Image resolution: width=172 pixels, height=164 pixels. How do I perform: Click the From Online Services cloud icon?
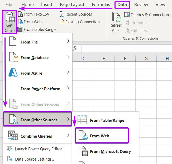(x=14, y=104)
